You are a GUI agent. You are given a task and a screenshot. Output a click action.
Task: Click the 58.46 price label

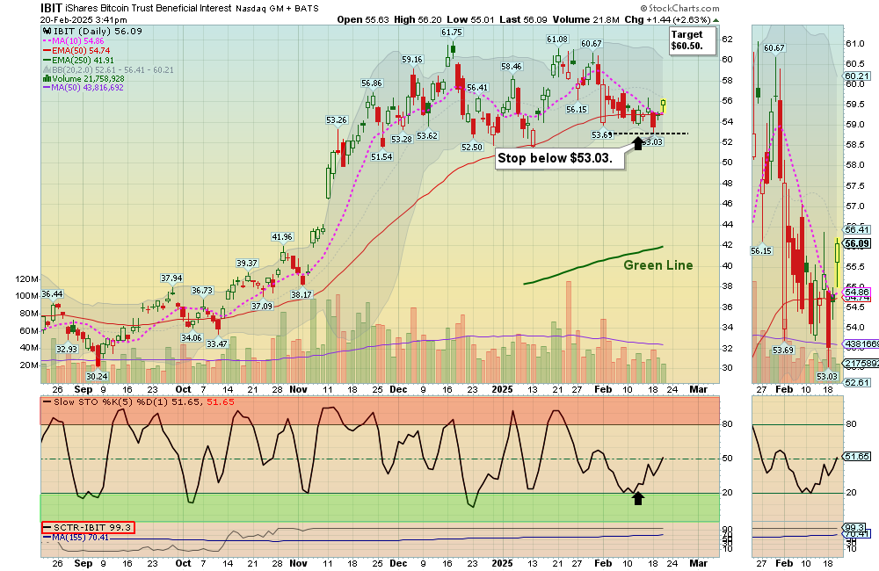click(x=512, y=66)
